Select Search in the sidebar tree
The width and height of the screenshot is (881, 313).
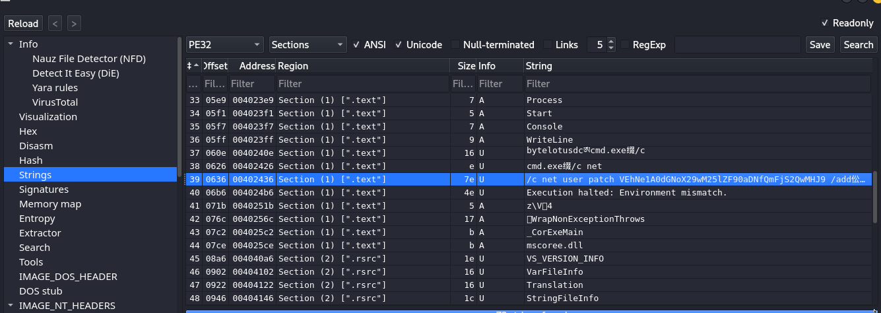tap(34, 248)
